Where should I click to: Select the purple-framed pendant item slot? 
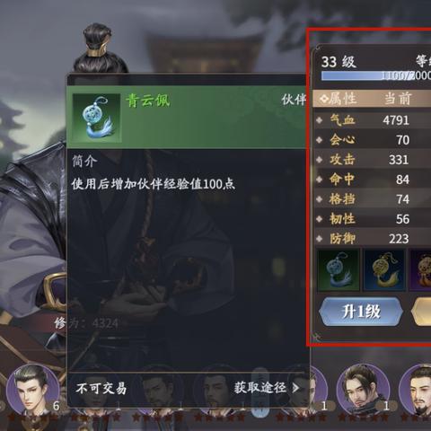[x=420, y=270]
